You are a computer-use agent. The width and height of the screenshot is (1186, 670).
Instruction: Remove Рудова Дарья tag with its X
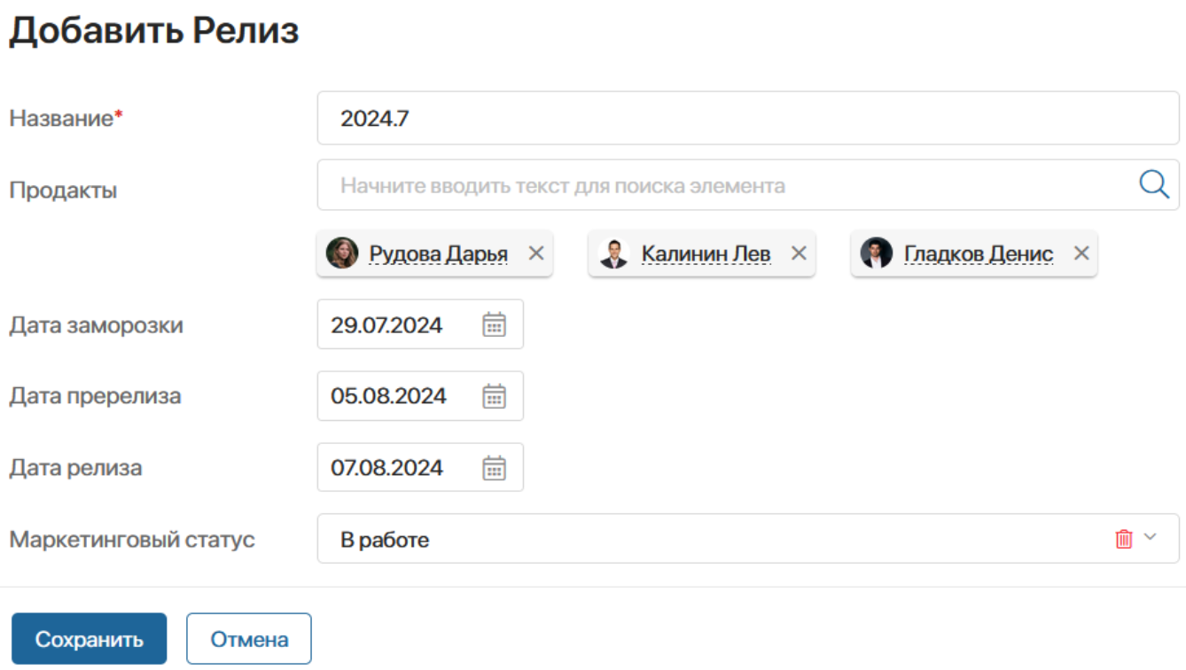coord(536,253)
